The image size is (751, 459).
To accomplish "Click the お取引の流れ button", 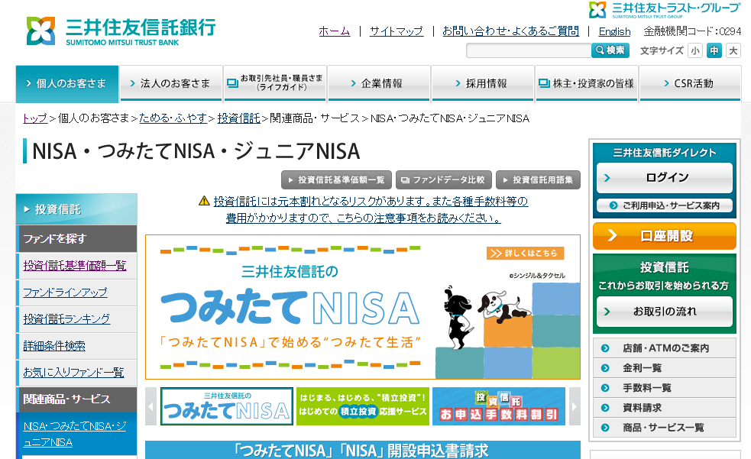I will coord(665,312).
